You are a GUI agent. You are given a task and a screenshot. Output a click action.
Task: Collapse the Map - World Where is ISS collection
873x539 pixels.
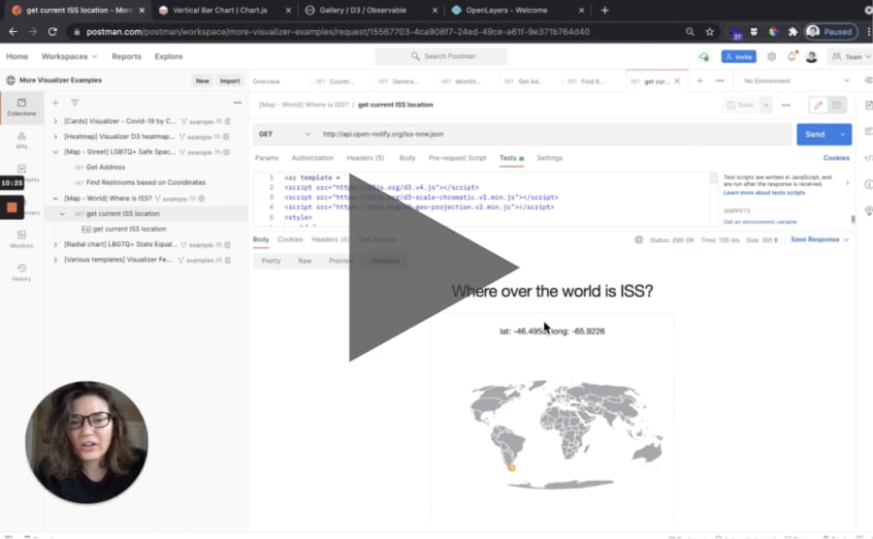pos(55,198)
